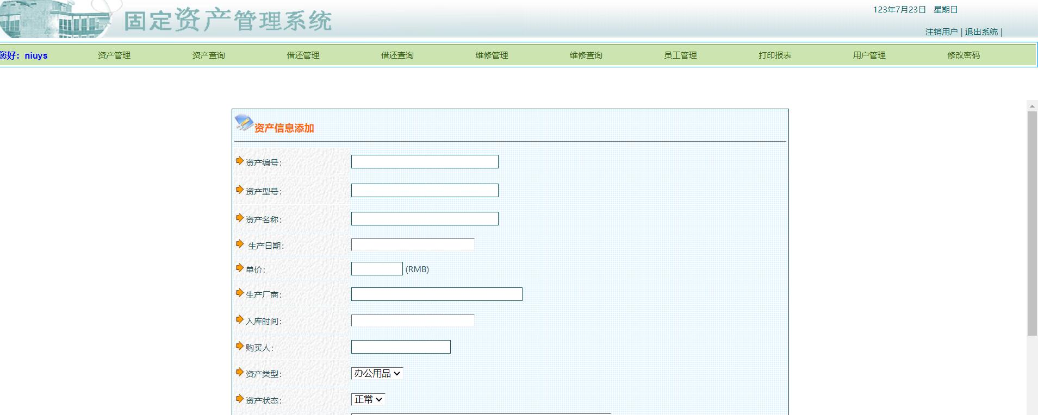The height and width of the screenshot is (415, 1038).
Task: Open the 借还管理 menu
Action: [303, 55]
